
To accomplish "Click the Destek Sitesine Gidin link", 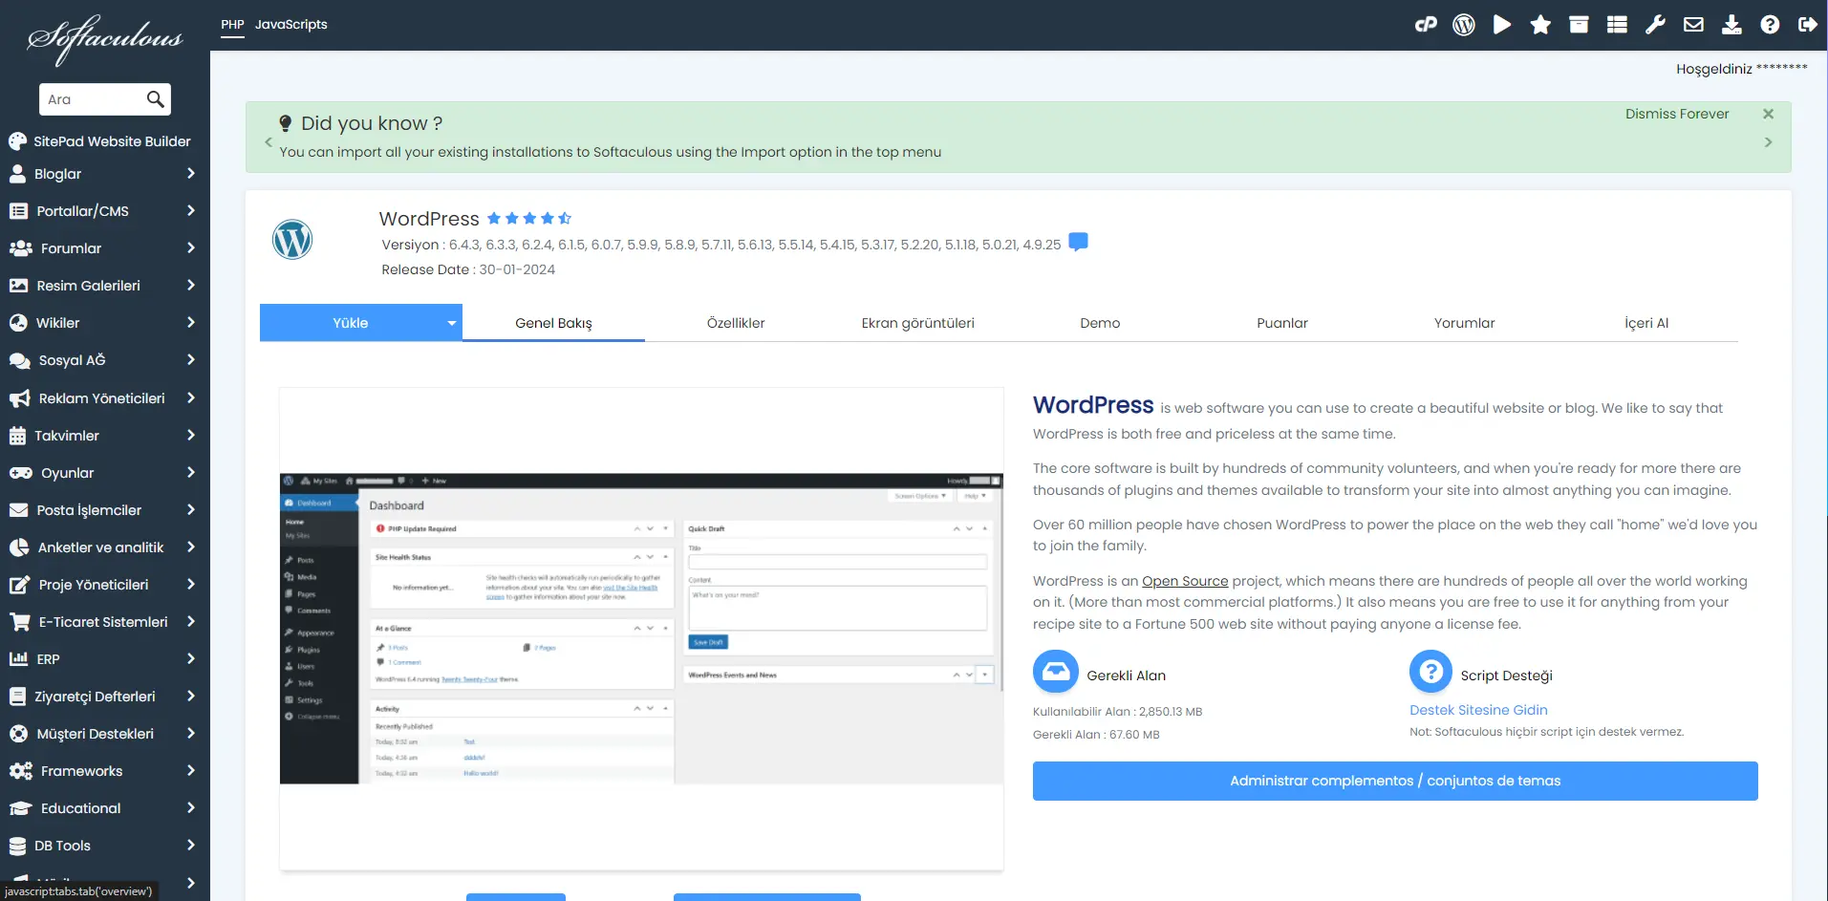I will click(1478, 710).
